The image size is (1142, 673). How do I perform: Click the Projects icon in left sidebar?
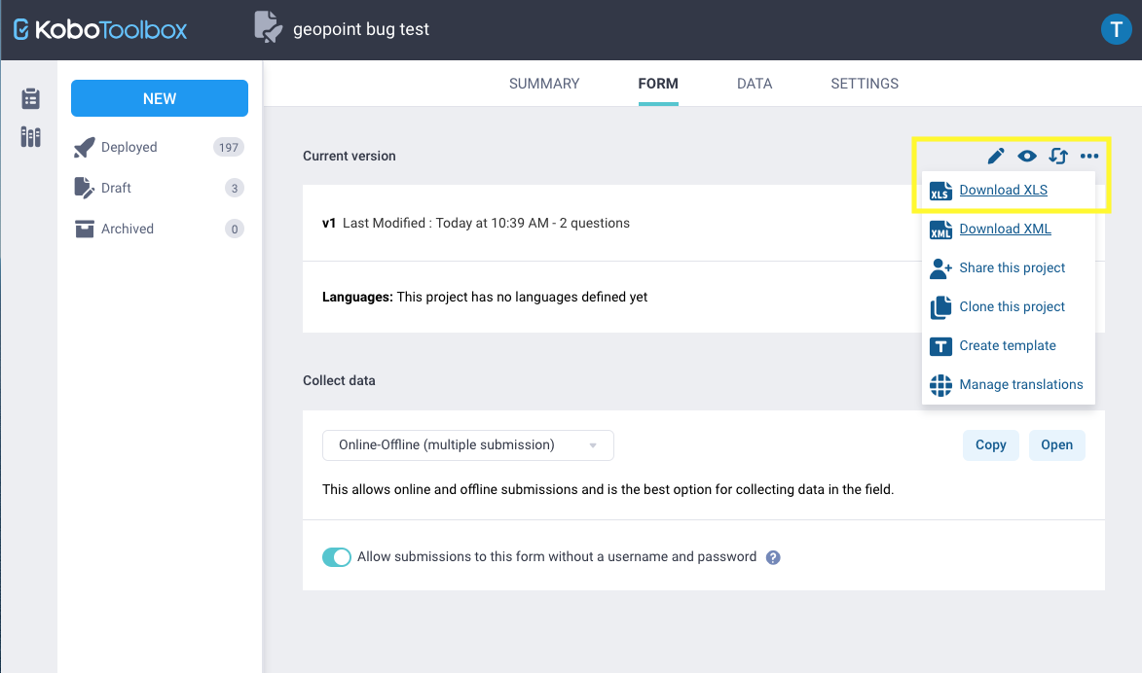click(31, 98)
